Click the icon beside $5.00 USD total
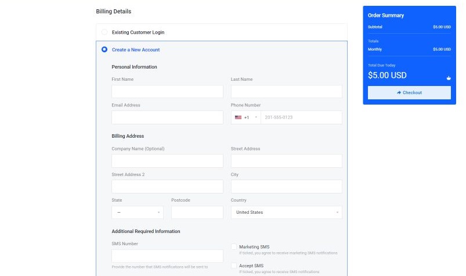The image size is (466, 276). (449, 78)
